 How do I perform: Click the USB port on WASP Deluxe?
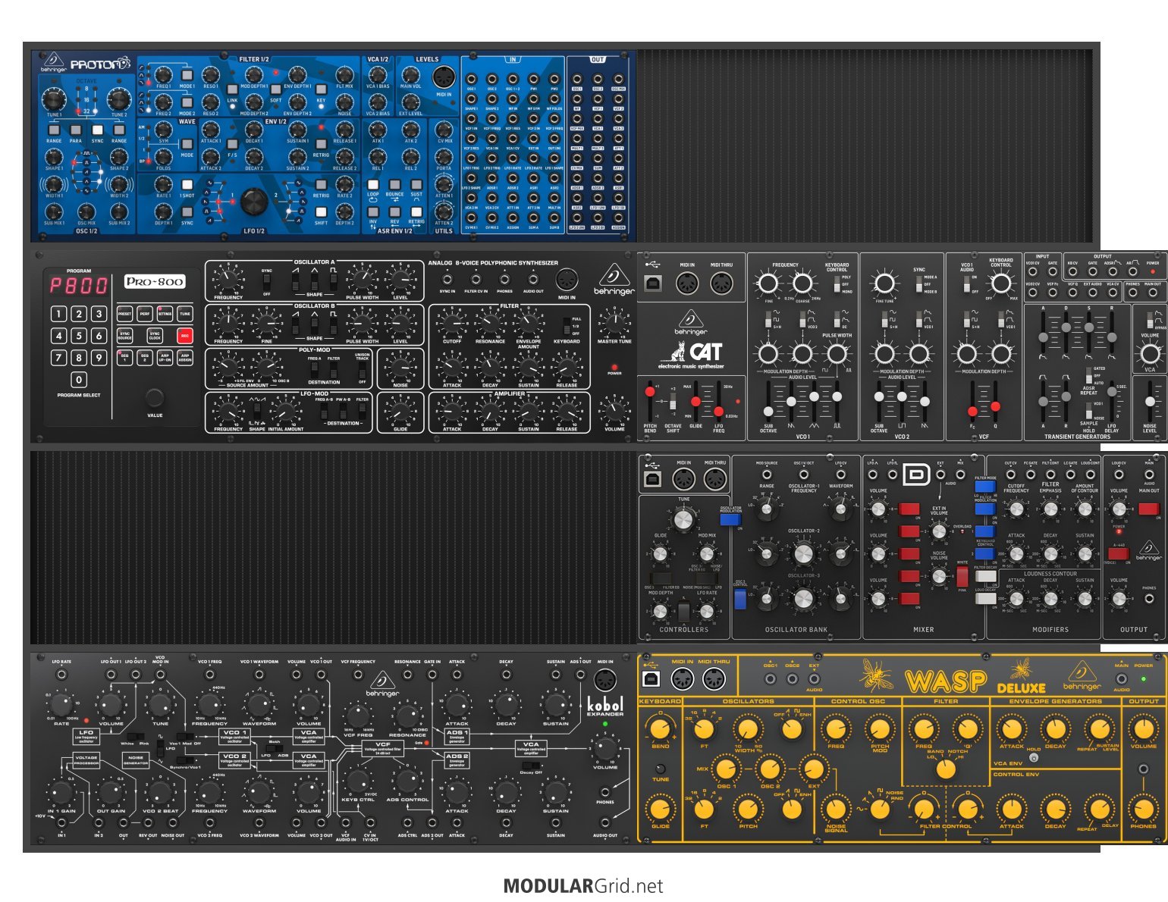[x=651, y=679]
